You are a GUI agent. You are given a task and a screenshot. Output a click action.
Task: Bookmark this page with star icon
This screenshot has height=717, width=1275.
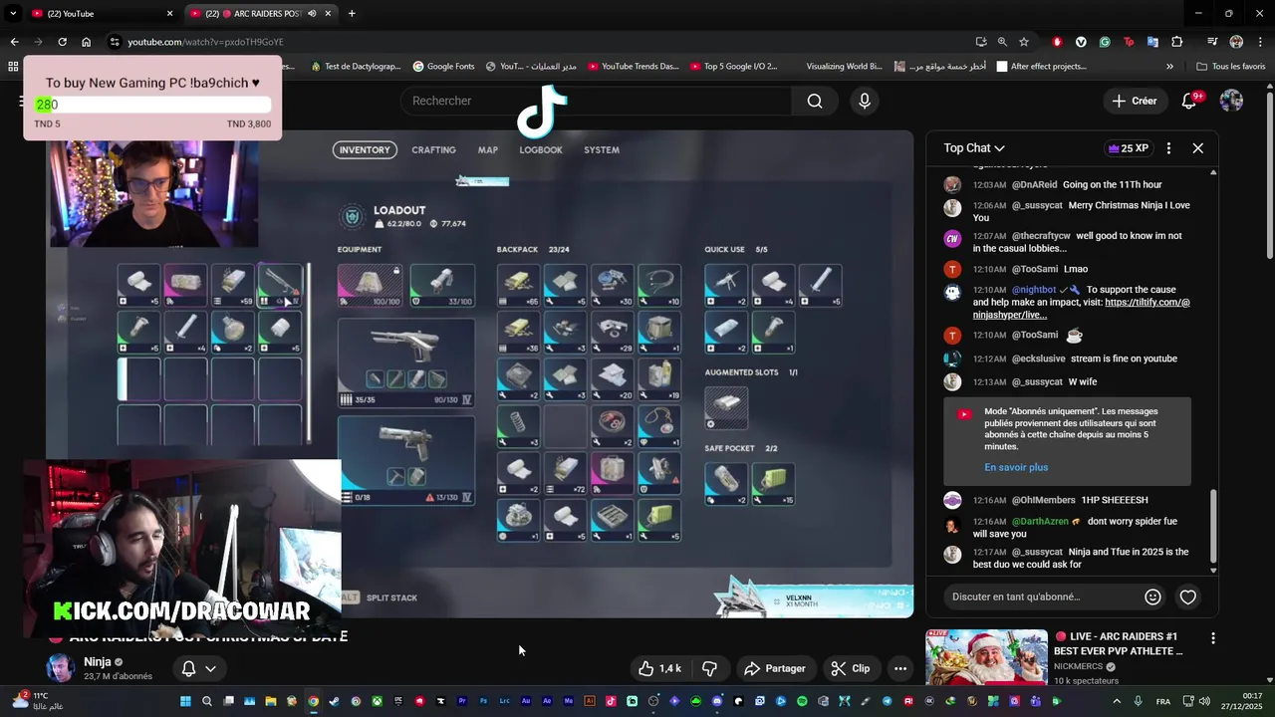pyautogui.click(x=1024, y=42)
